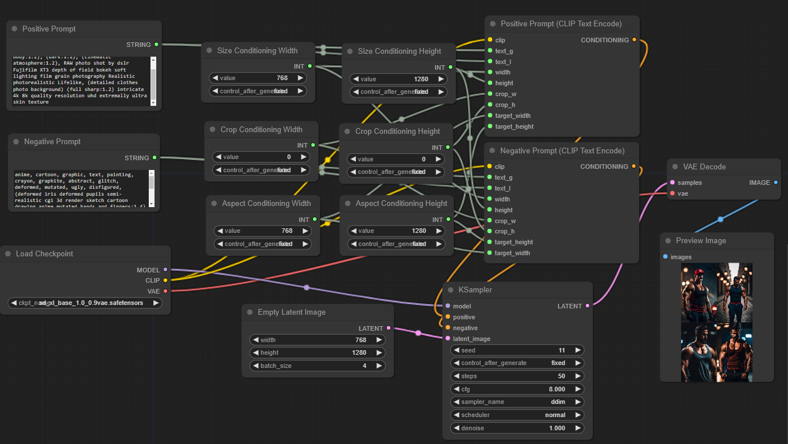Open the sampler_name dropdown in KSampler

pos(517,402)
